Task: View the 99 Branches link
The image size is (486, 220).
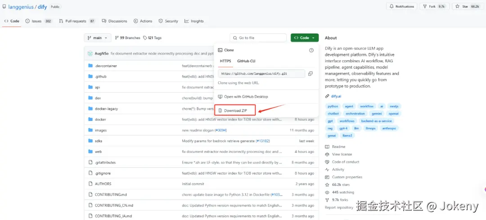Action: pos(127,38)
